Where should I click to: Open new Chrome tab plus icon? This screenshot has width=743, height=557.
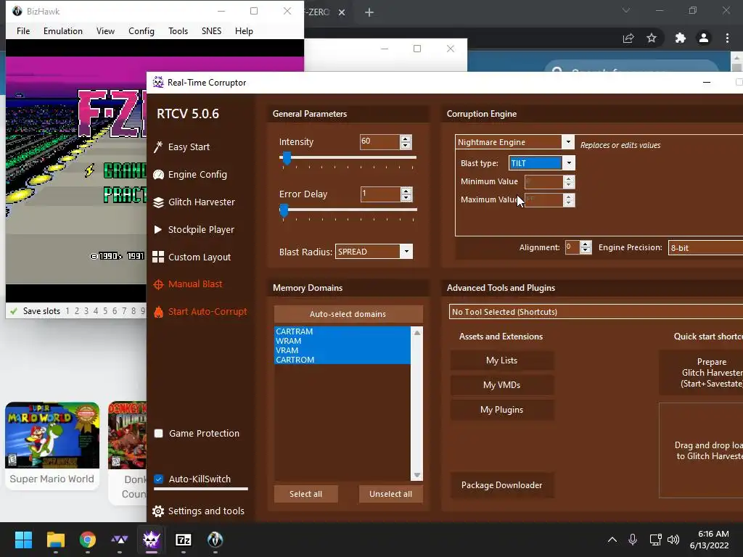pyautogui.click(x=369, y=12)
